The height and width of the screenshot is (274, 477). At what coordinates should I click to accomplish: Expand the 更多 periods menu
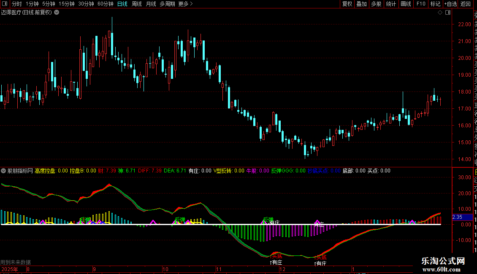(185, 4)
